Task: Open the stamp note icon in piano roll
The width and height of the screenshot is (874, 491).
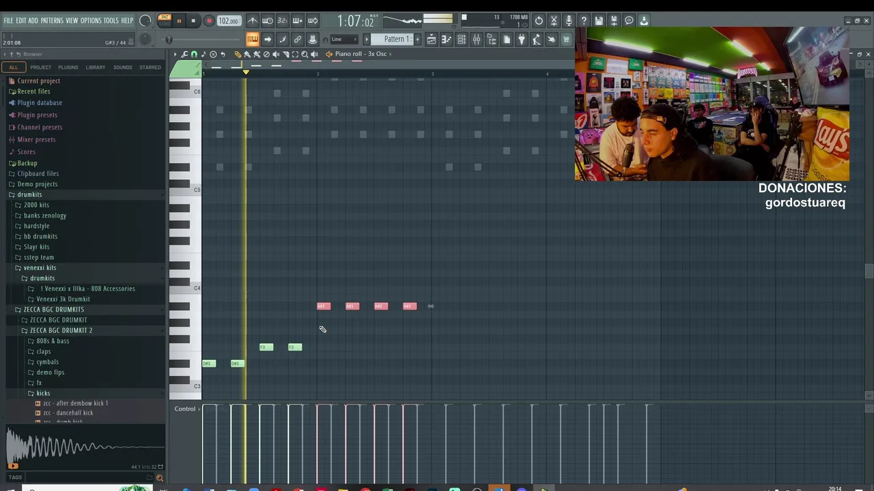Action: 203,54
